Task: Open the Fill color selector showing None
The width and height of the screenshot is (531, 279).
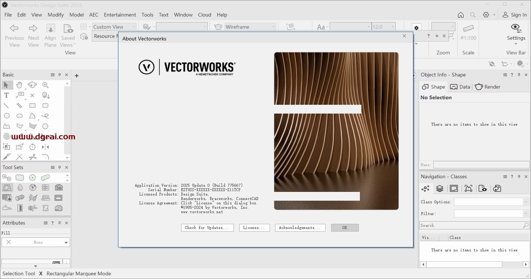Action: [35, 242]
